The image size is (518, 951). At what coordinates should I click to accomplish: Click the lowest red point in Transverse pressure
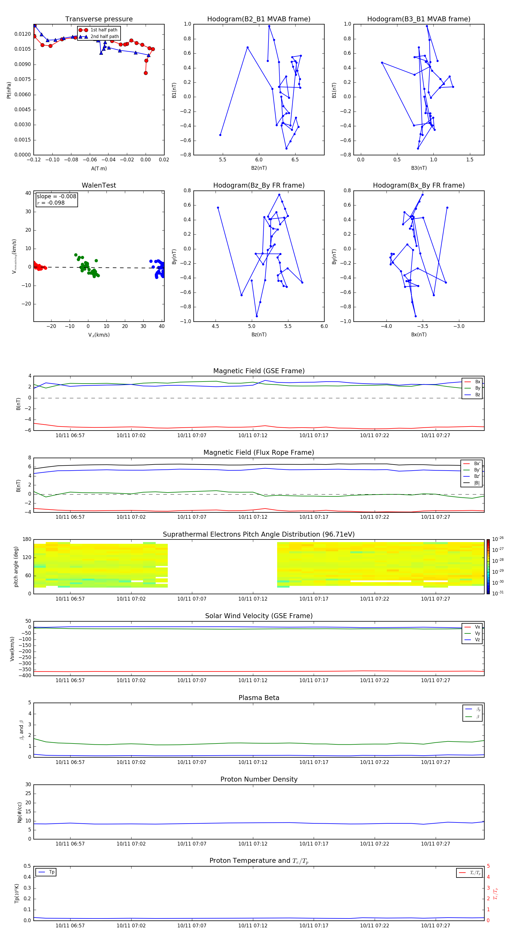click(146, 73)
